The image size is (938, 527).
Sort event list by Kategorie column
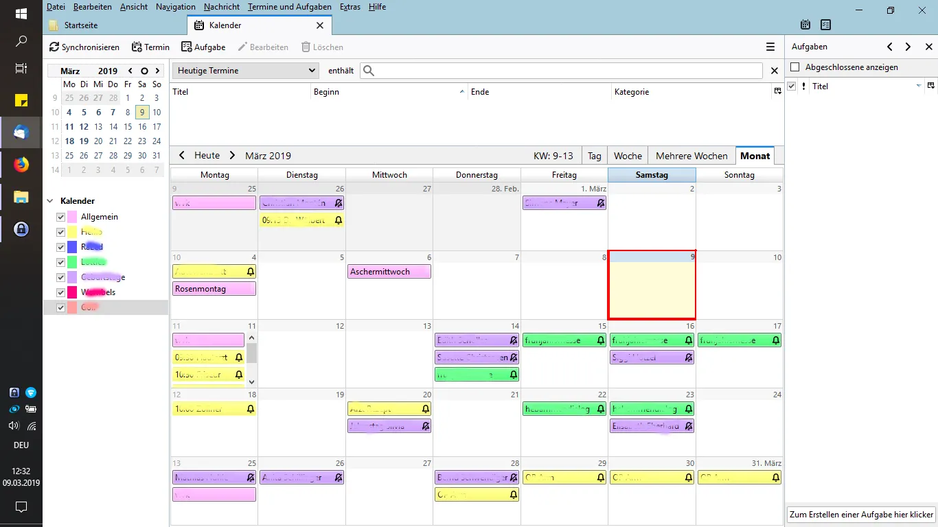[692, 91]
